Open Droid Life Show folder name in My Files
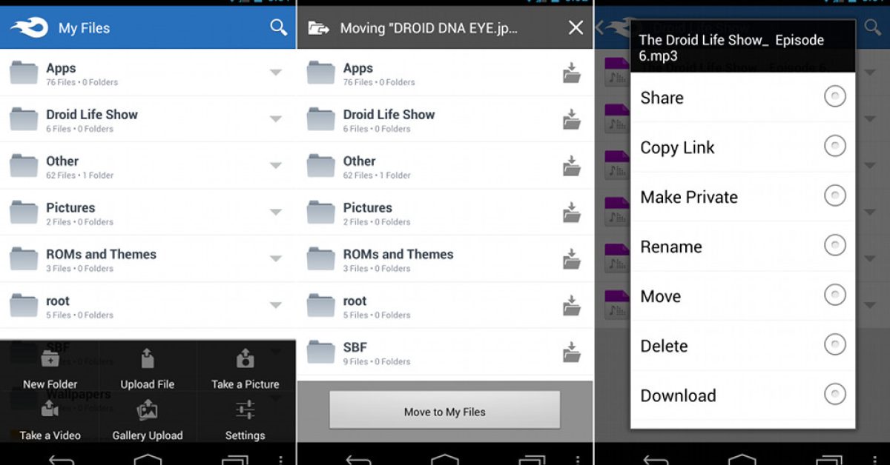Image resolution: width=890 pixels, height=465 pixels. coord(92,115)
